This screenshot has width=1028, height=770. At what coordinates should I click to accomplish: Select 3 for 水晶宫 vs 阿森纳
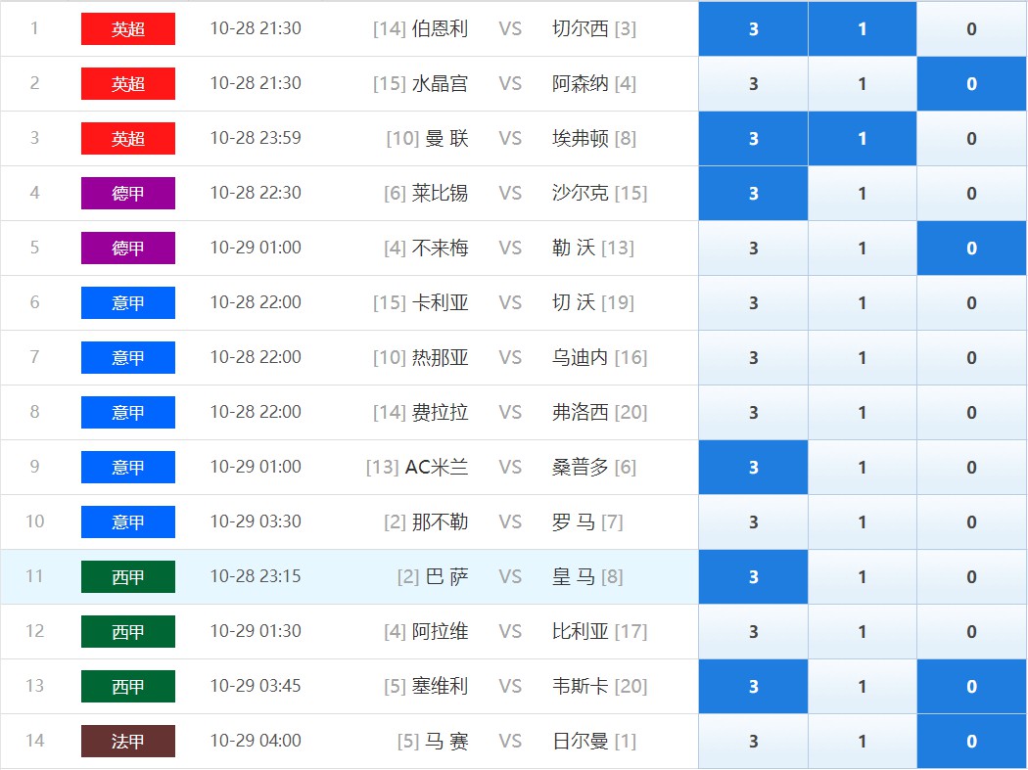click(x=753, y=84)
